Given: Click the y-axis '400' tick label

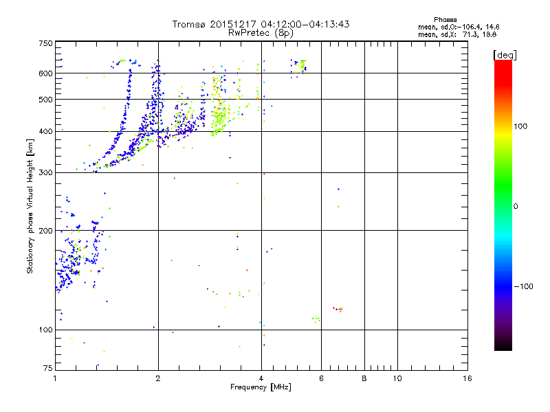Looking at the screenshot, I should coord(45,132).
